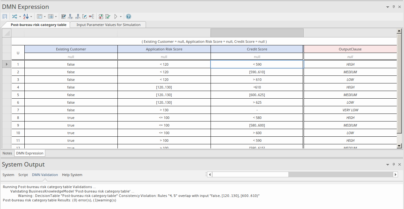Pin the DMN Expression panel
The width and height of the screenshot is (404, 209).
click(x=394, y=7)
